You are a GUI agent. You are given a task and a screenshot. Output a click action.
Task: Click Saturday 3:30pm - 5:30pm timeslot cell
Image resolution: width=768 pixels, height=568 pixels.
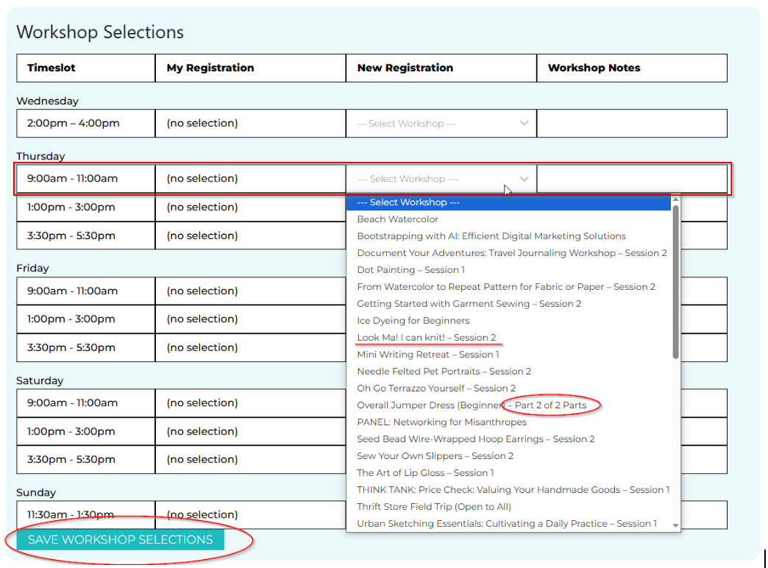pos(86,460)
